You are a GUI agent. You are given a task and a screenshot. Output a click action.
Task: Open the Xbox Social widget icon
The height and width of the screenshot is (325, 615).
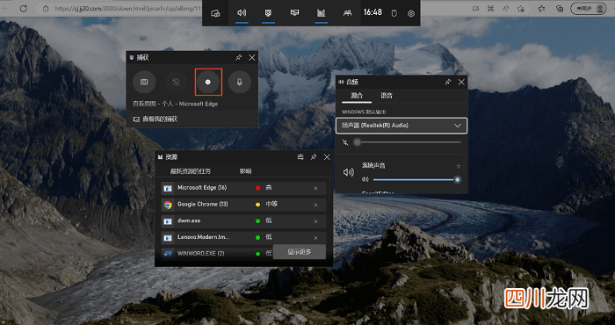348,13
